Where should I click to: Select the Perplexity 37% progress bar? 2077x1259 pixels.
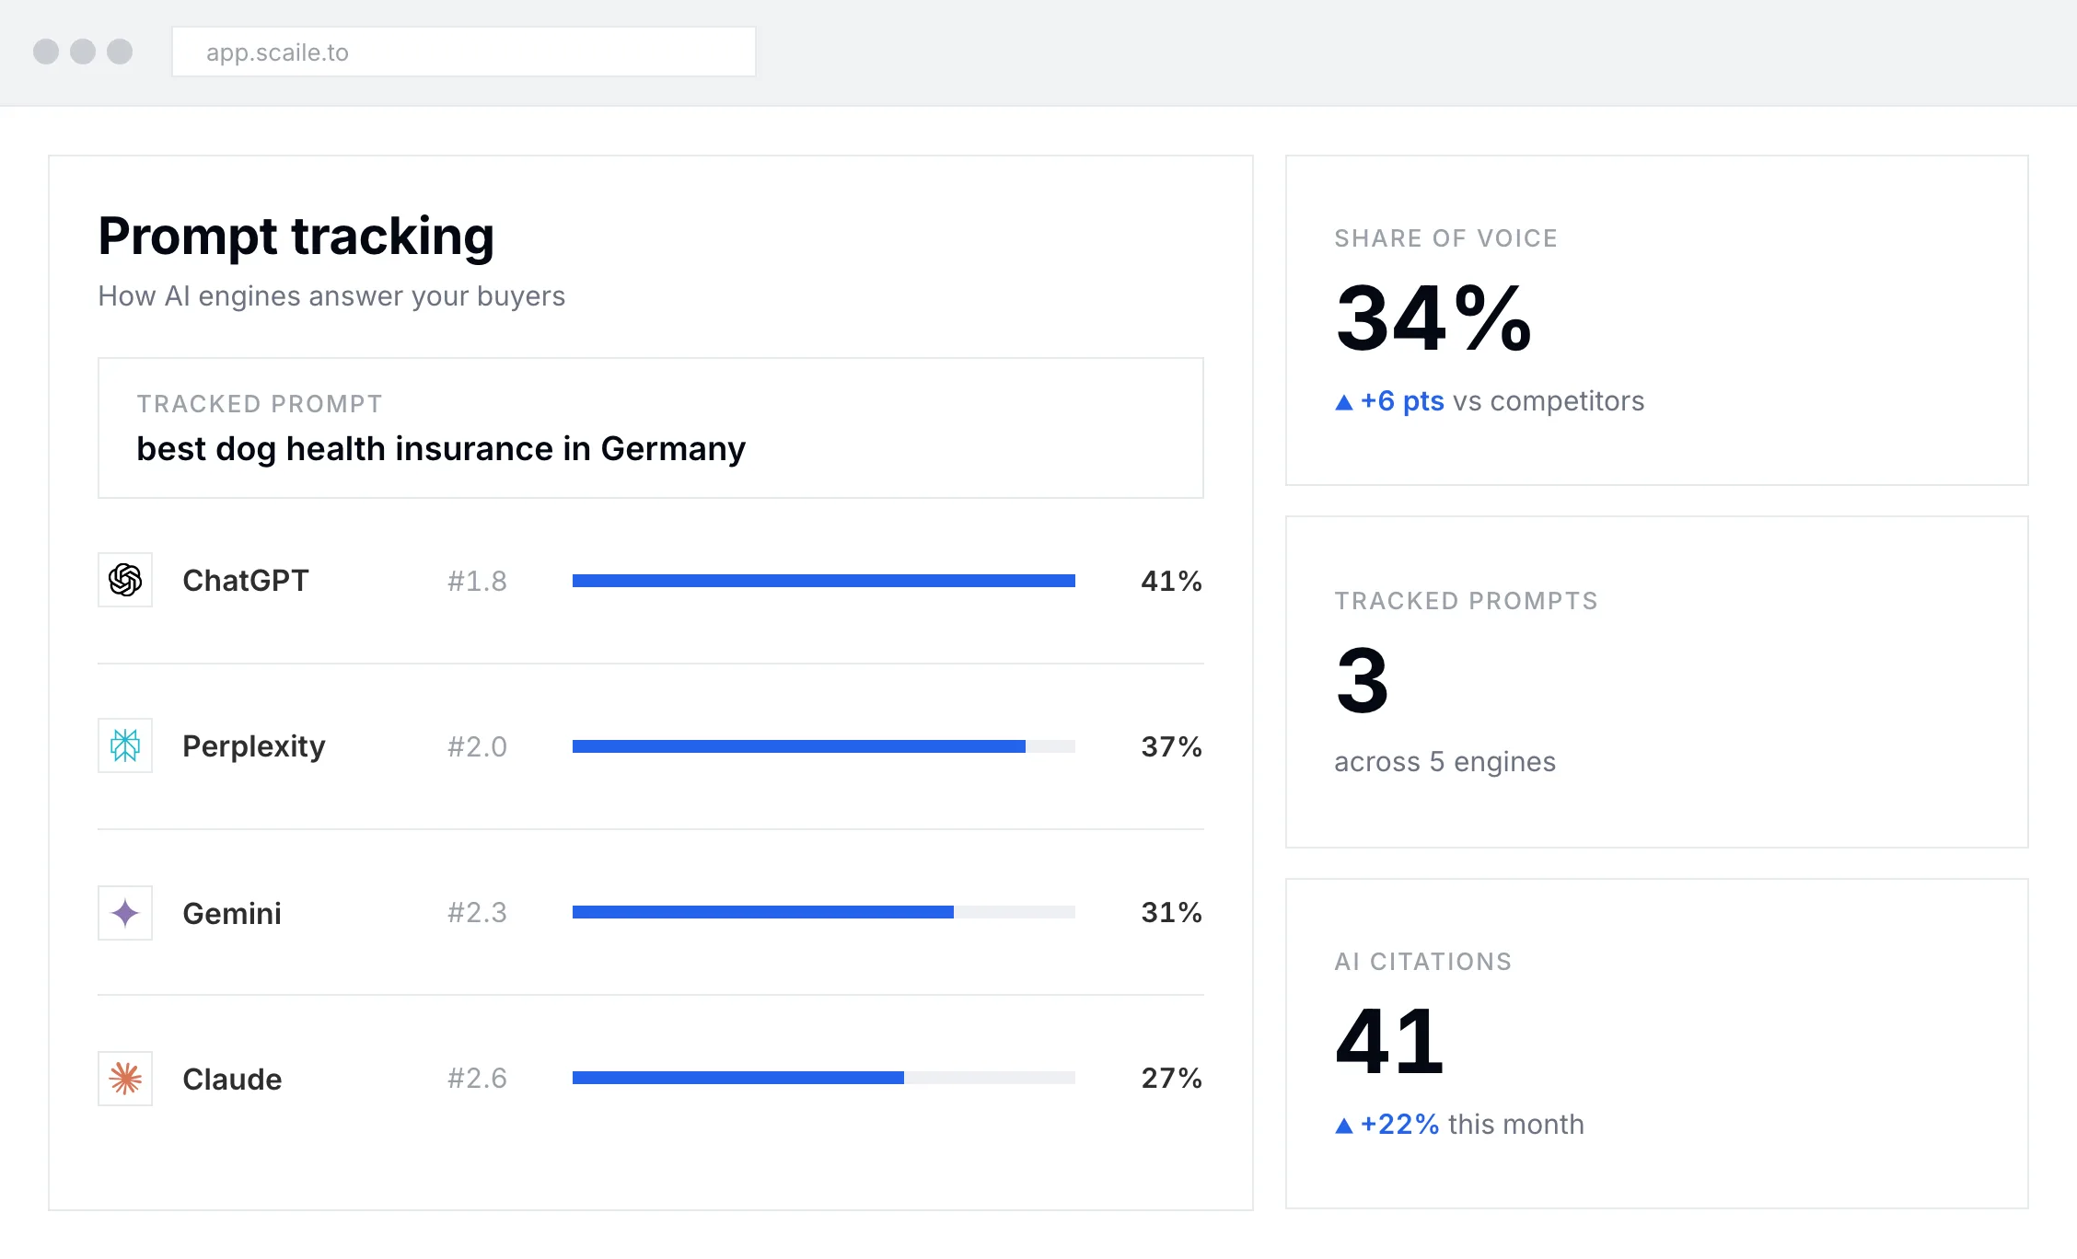[x=824, y=746]
